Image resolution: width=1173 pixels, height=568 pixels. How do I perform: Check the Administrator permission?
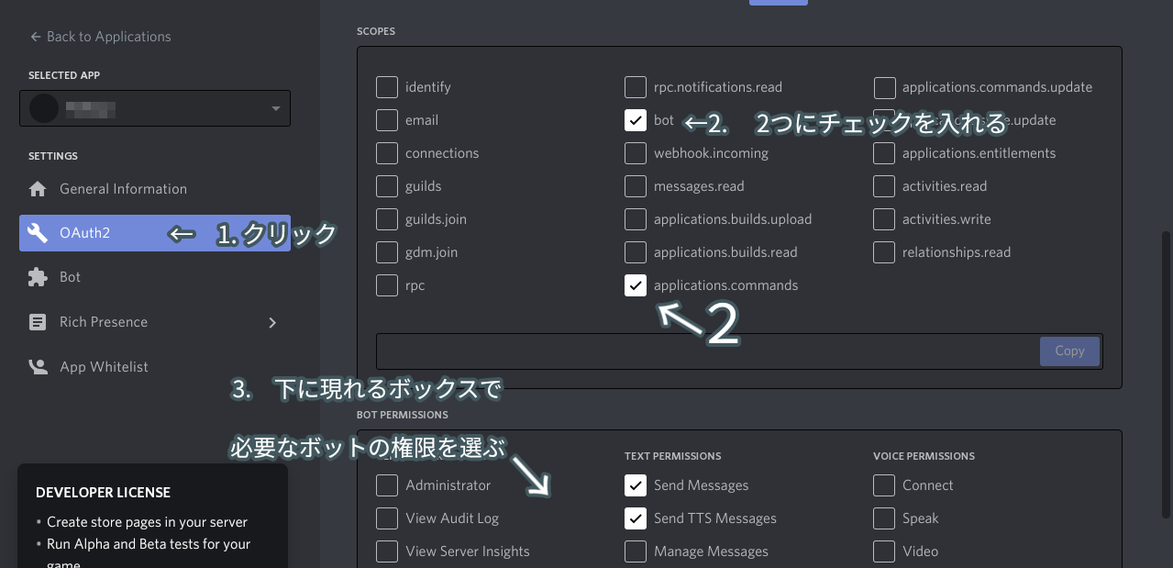point(387,485)
